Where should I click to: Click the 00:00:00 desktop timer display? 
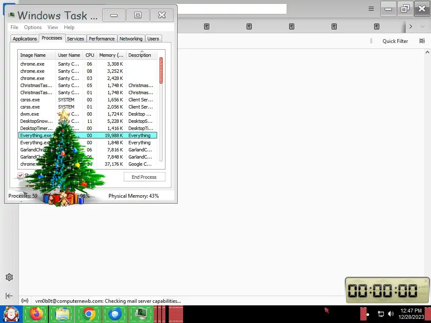tap(383, 291)
